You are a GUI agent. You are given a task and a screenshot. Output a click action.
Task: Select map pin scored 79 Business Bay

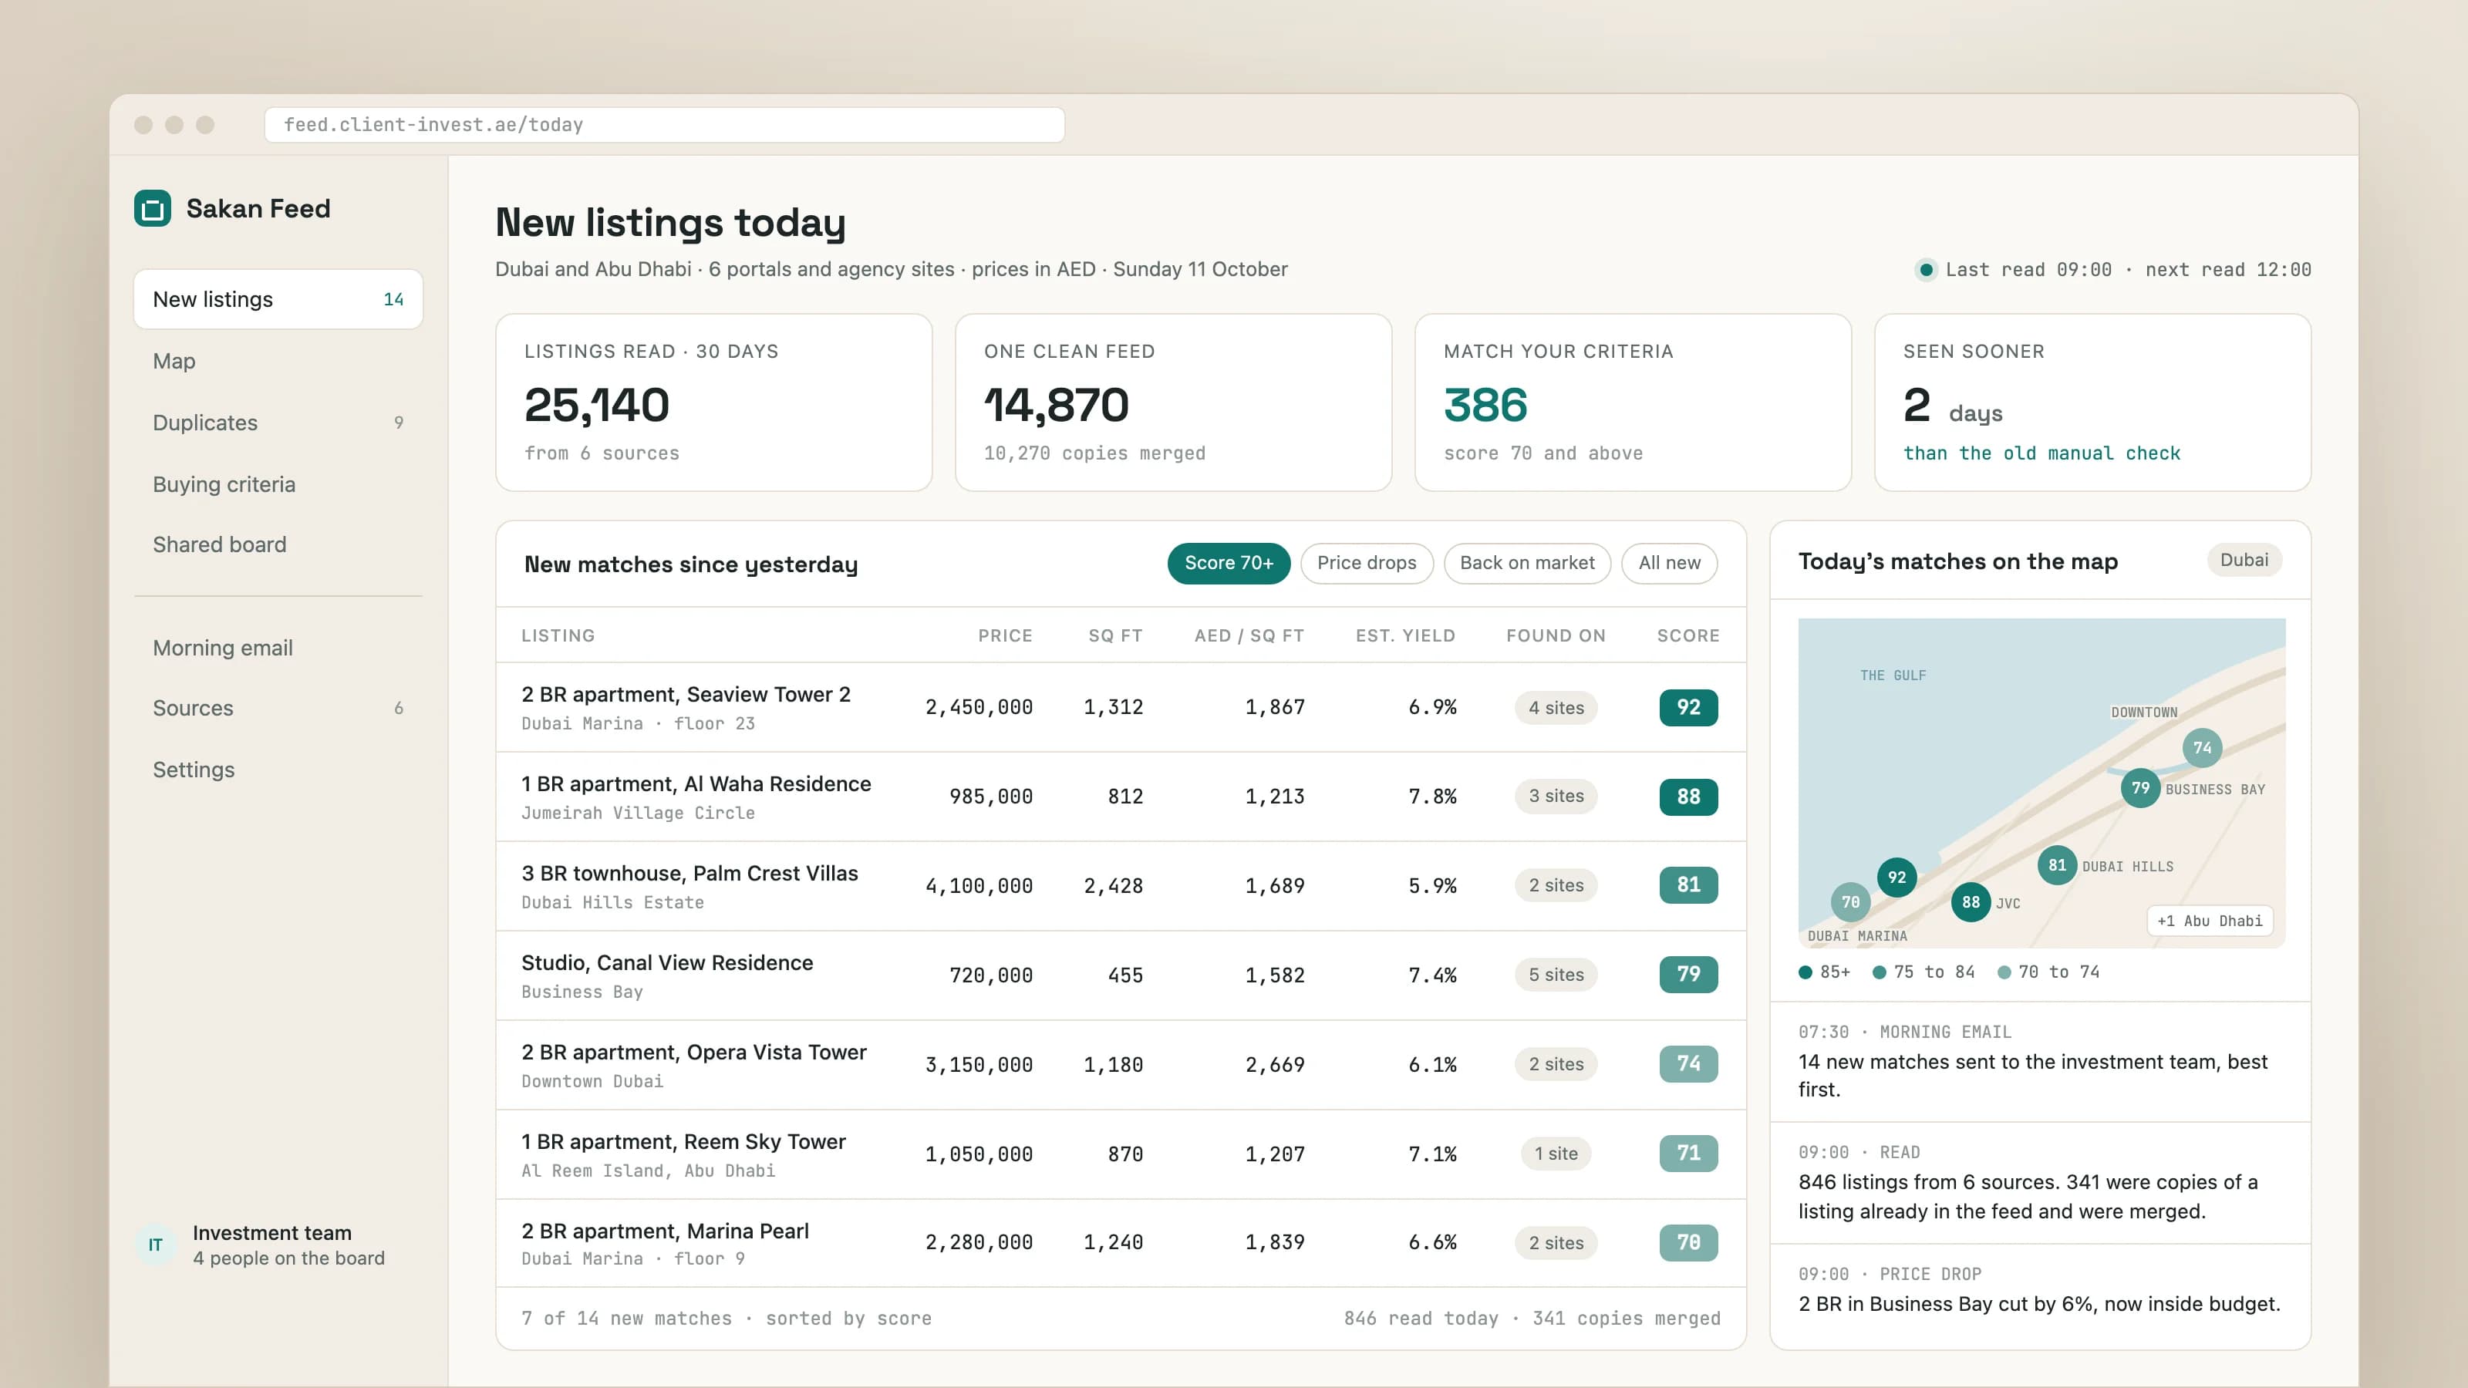pyautogui.click(x=2140, y=788)
